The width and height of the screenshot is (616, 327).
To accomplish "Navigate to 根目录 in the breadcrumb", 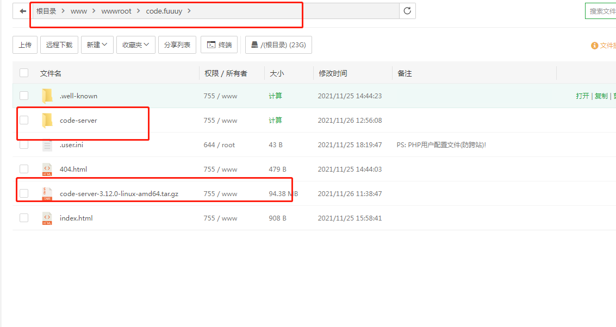I will [46, 11].
